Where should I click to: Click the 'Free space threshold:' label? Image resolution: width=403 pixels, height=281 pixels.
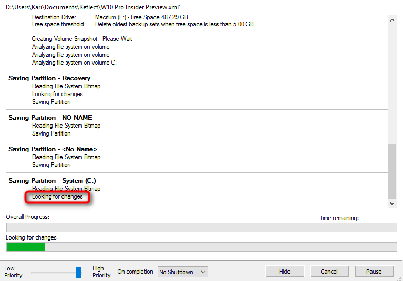(59, 24)
